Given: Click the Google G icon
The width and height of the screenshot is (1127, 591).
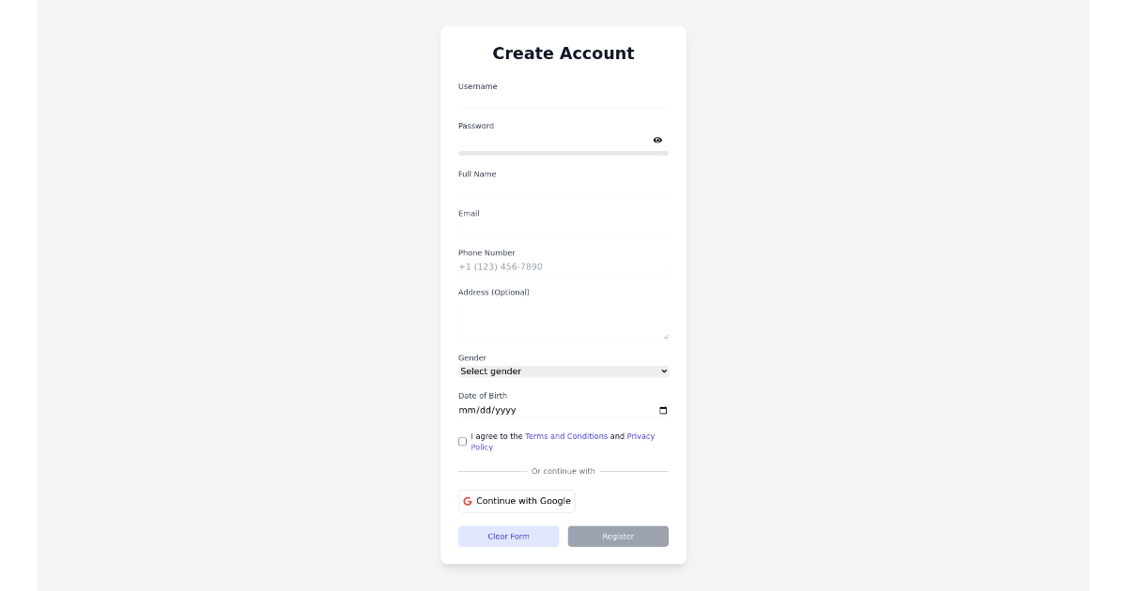Looking at the screenshot, I should click(x=469, y=501).
